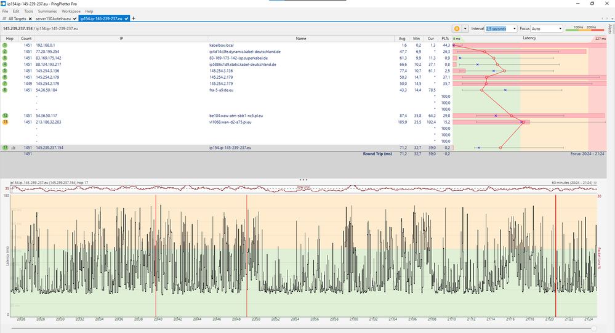Click the IP column header
615x333 pixels.
pyautogui.click(x=121, y=38)
